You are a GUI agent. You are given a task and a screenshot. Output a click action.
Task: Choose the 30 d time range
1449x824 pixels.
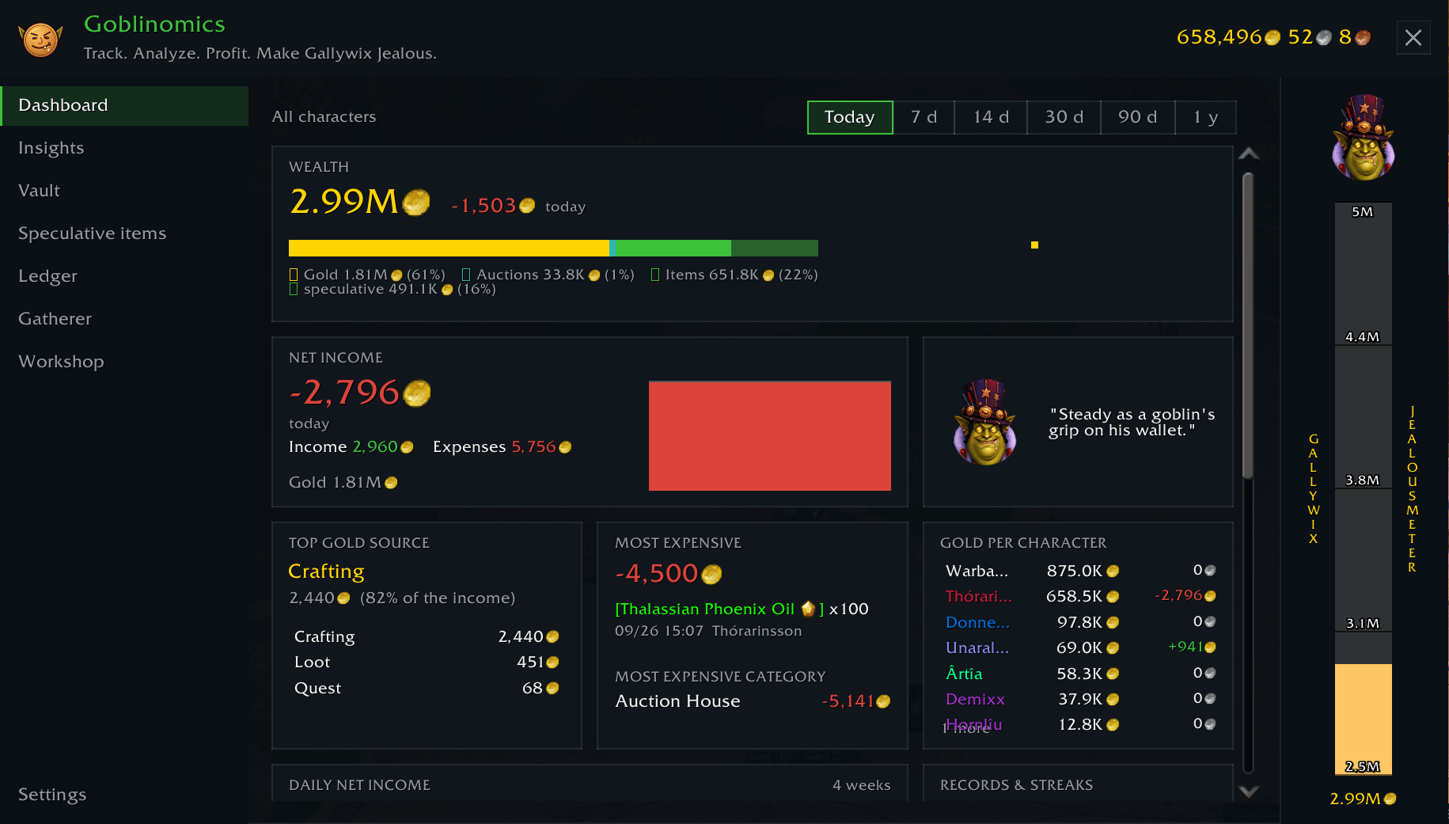click(1064, 117)
